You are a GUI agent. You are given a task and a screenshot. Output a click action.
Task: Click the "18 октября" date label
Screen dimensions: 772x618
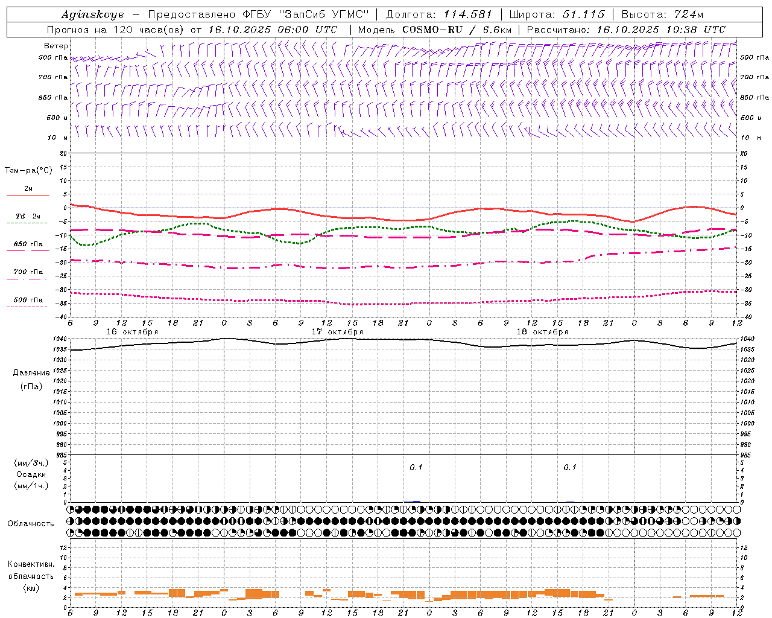point(542,332)
